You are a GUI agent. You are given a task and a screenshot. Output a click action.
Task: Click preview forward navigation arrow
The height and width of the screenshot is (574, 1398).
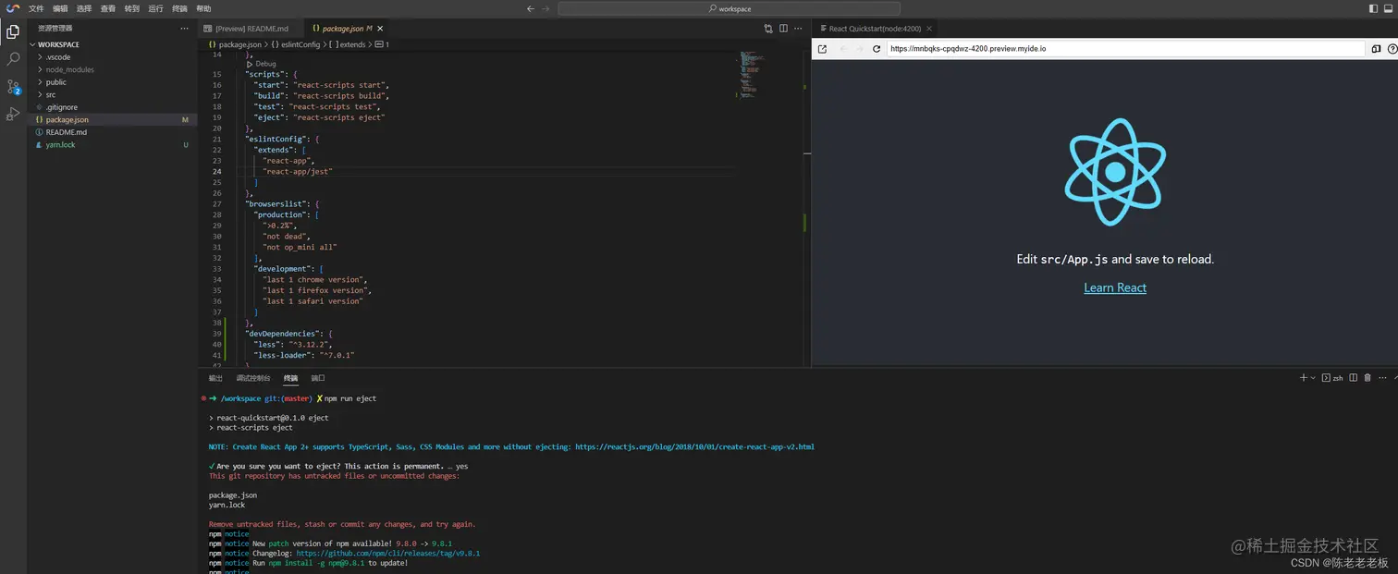pyautogui.click(x=860, y=49)
